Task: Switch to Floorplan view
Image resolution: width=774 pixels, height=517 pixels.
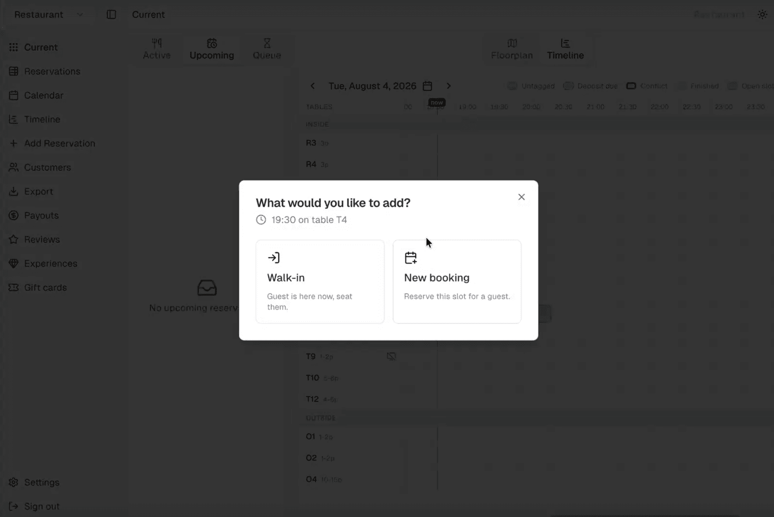Action: [512, 49]
